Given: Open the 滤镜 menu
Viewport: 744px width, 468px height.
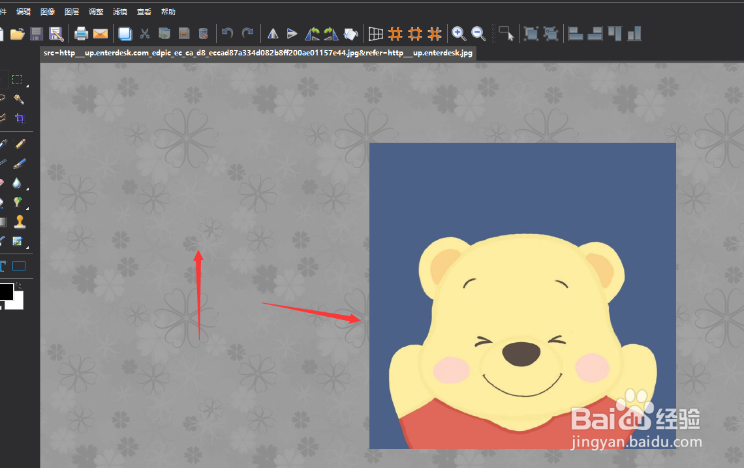Looking at the screenshot, I should point(120,11).
